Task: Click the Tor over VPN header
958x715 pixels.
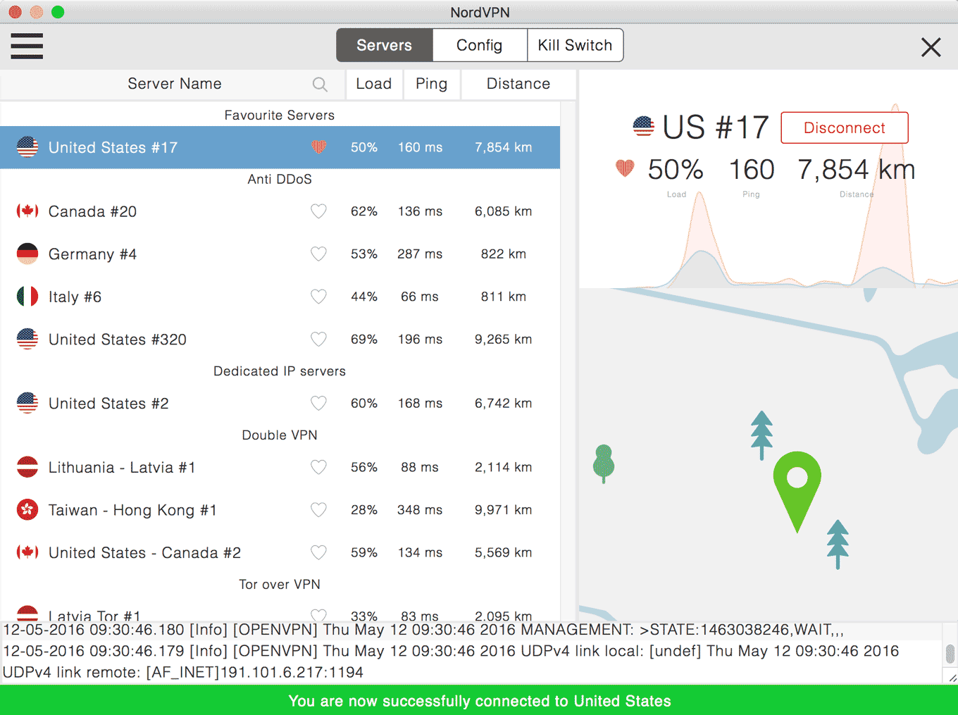Action: [280, 584]
